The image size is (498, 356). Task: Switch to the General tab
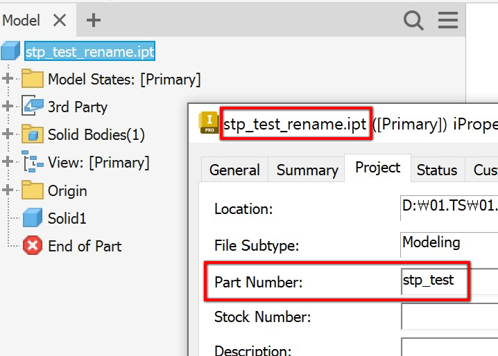click(234, 170)
